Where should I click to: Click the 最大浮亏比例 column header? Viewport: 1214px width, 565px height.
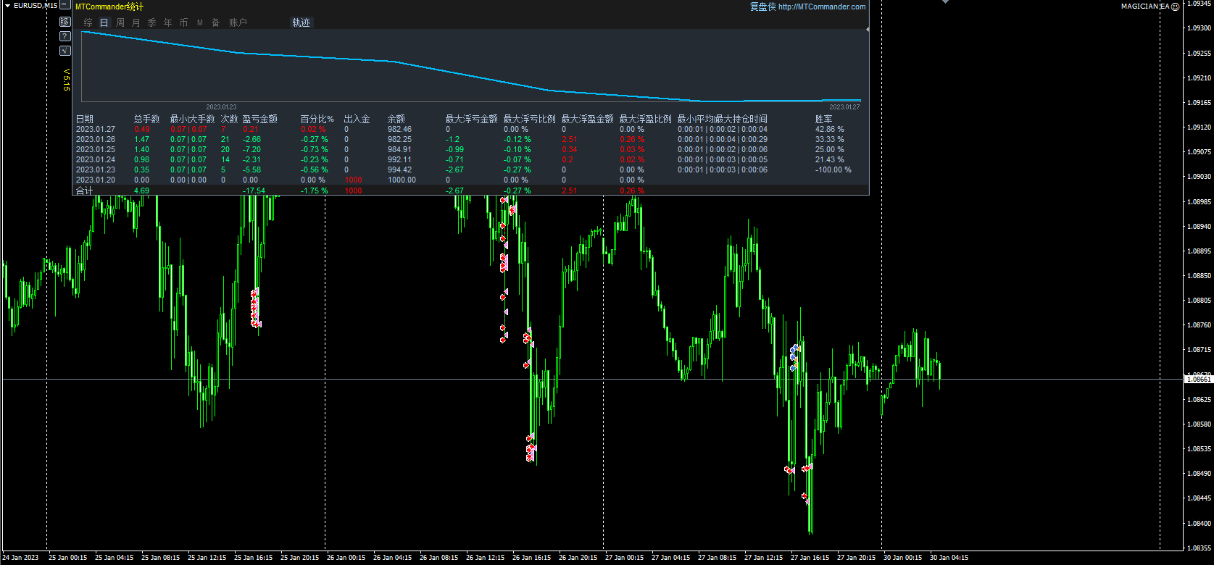click(x=530, y=119)
